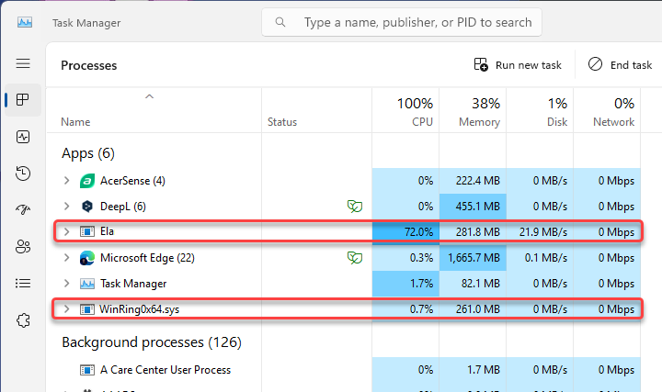This screenshot has width=662, height=392.
Task: Expand the Microsoft Edge process group
Action: click(x=67, y=258)
